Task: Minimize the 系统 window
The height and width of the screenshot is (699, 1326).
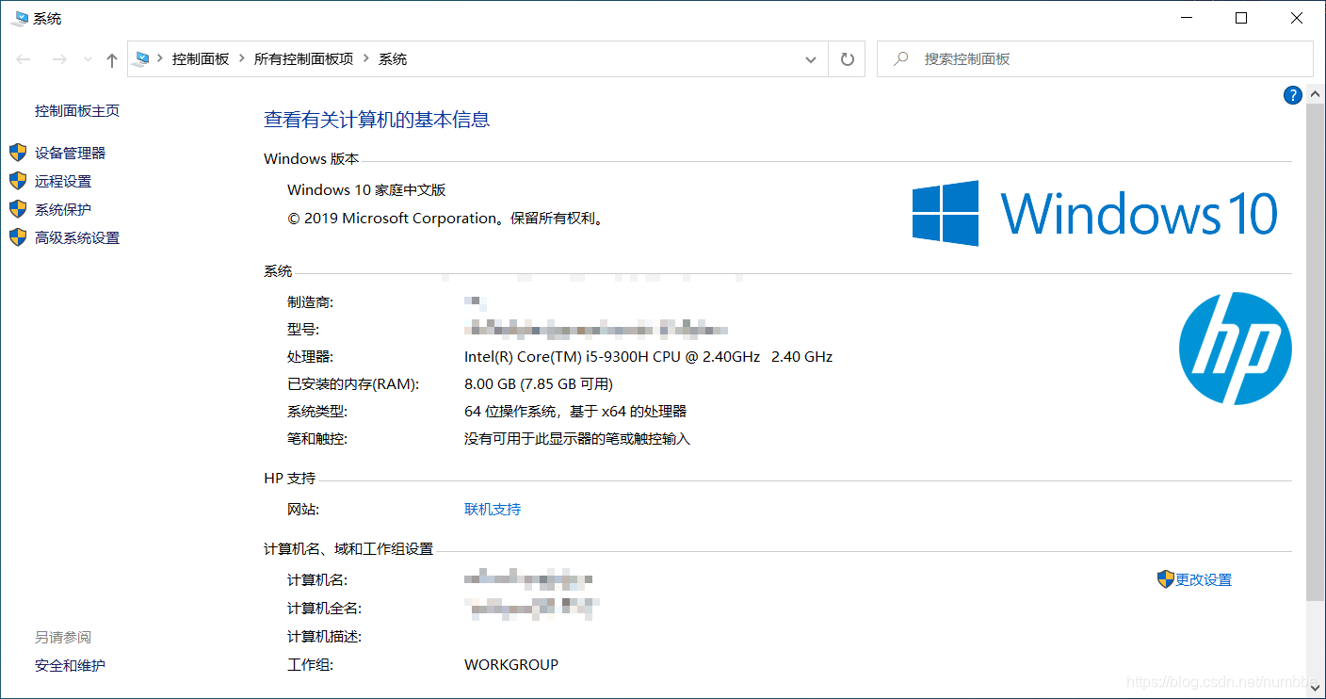Action: tap(1187, 18)
